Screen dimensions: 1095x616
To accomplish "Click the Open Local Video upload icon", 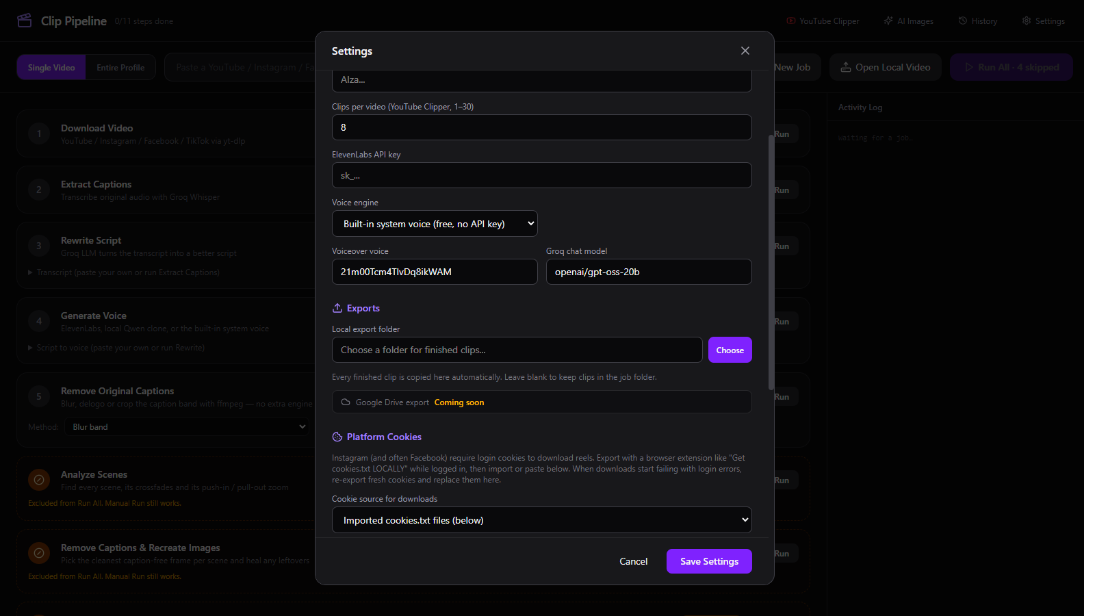I will tap(846, 67).
